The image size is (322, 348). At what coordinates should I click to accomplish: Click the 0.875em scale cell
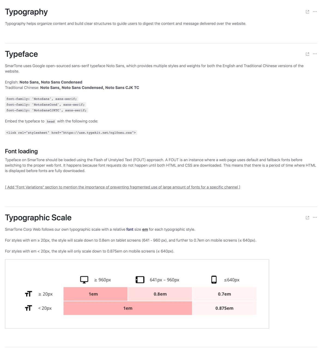pyautogui.click(x=224, y=308)
